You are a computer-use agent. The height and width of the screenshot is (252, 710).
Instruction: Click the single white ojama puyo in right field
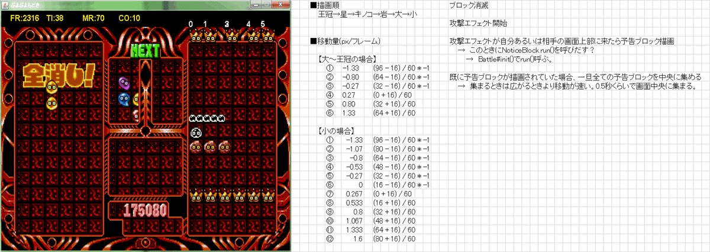[x=196, y=133]
